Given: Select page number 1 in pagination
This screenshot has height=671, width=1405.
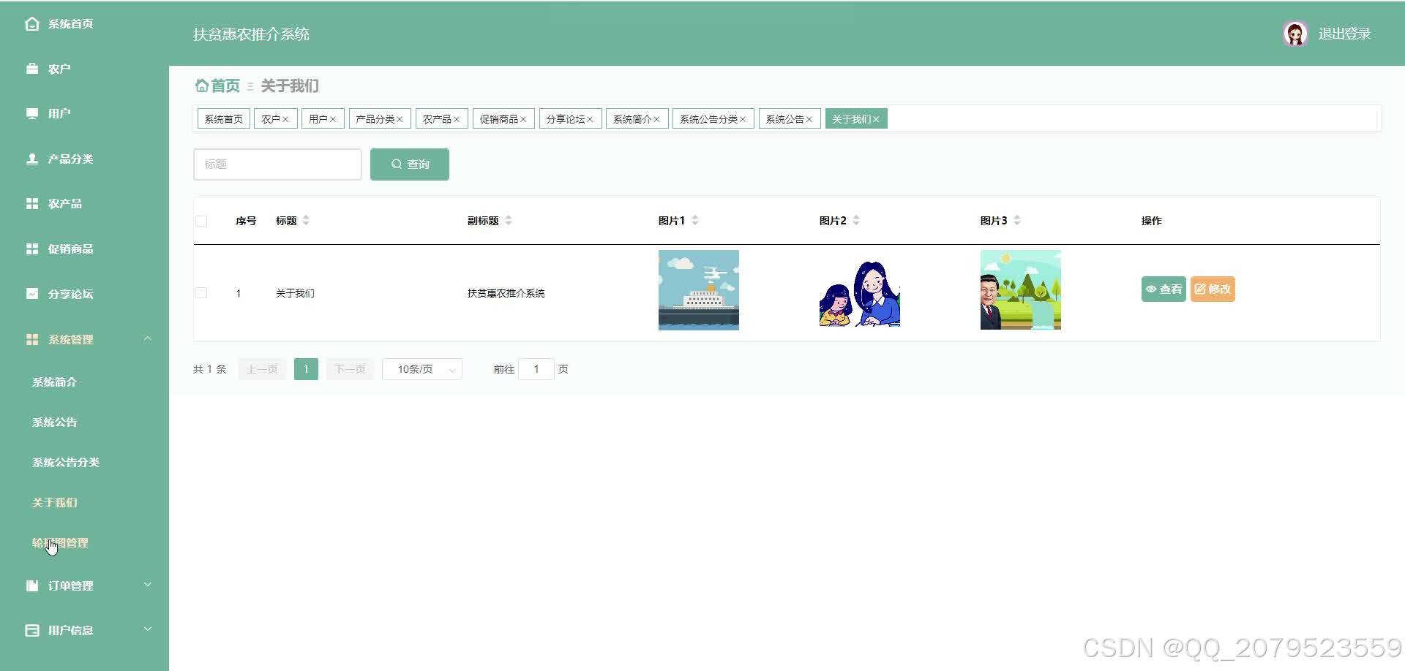Looking at the screenshot, I should [306, 369].
